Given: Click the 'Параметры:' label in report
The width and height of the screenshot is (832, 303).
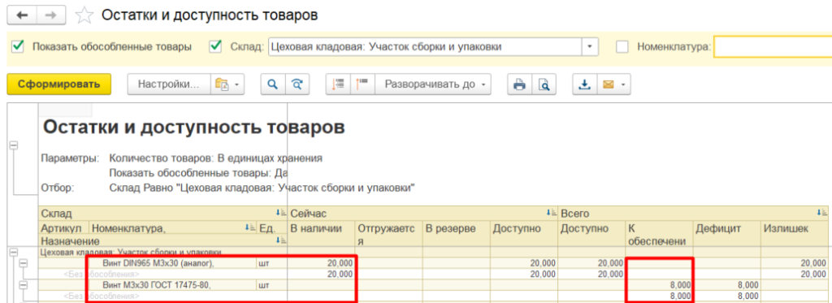Looking at the screenshot, I should 70,158.
